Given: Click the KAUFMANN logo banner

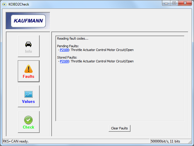Looking at the screenshot, I should tap(28, 21).
